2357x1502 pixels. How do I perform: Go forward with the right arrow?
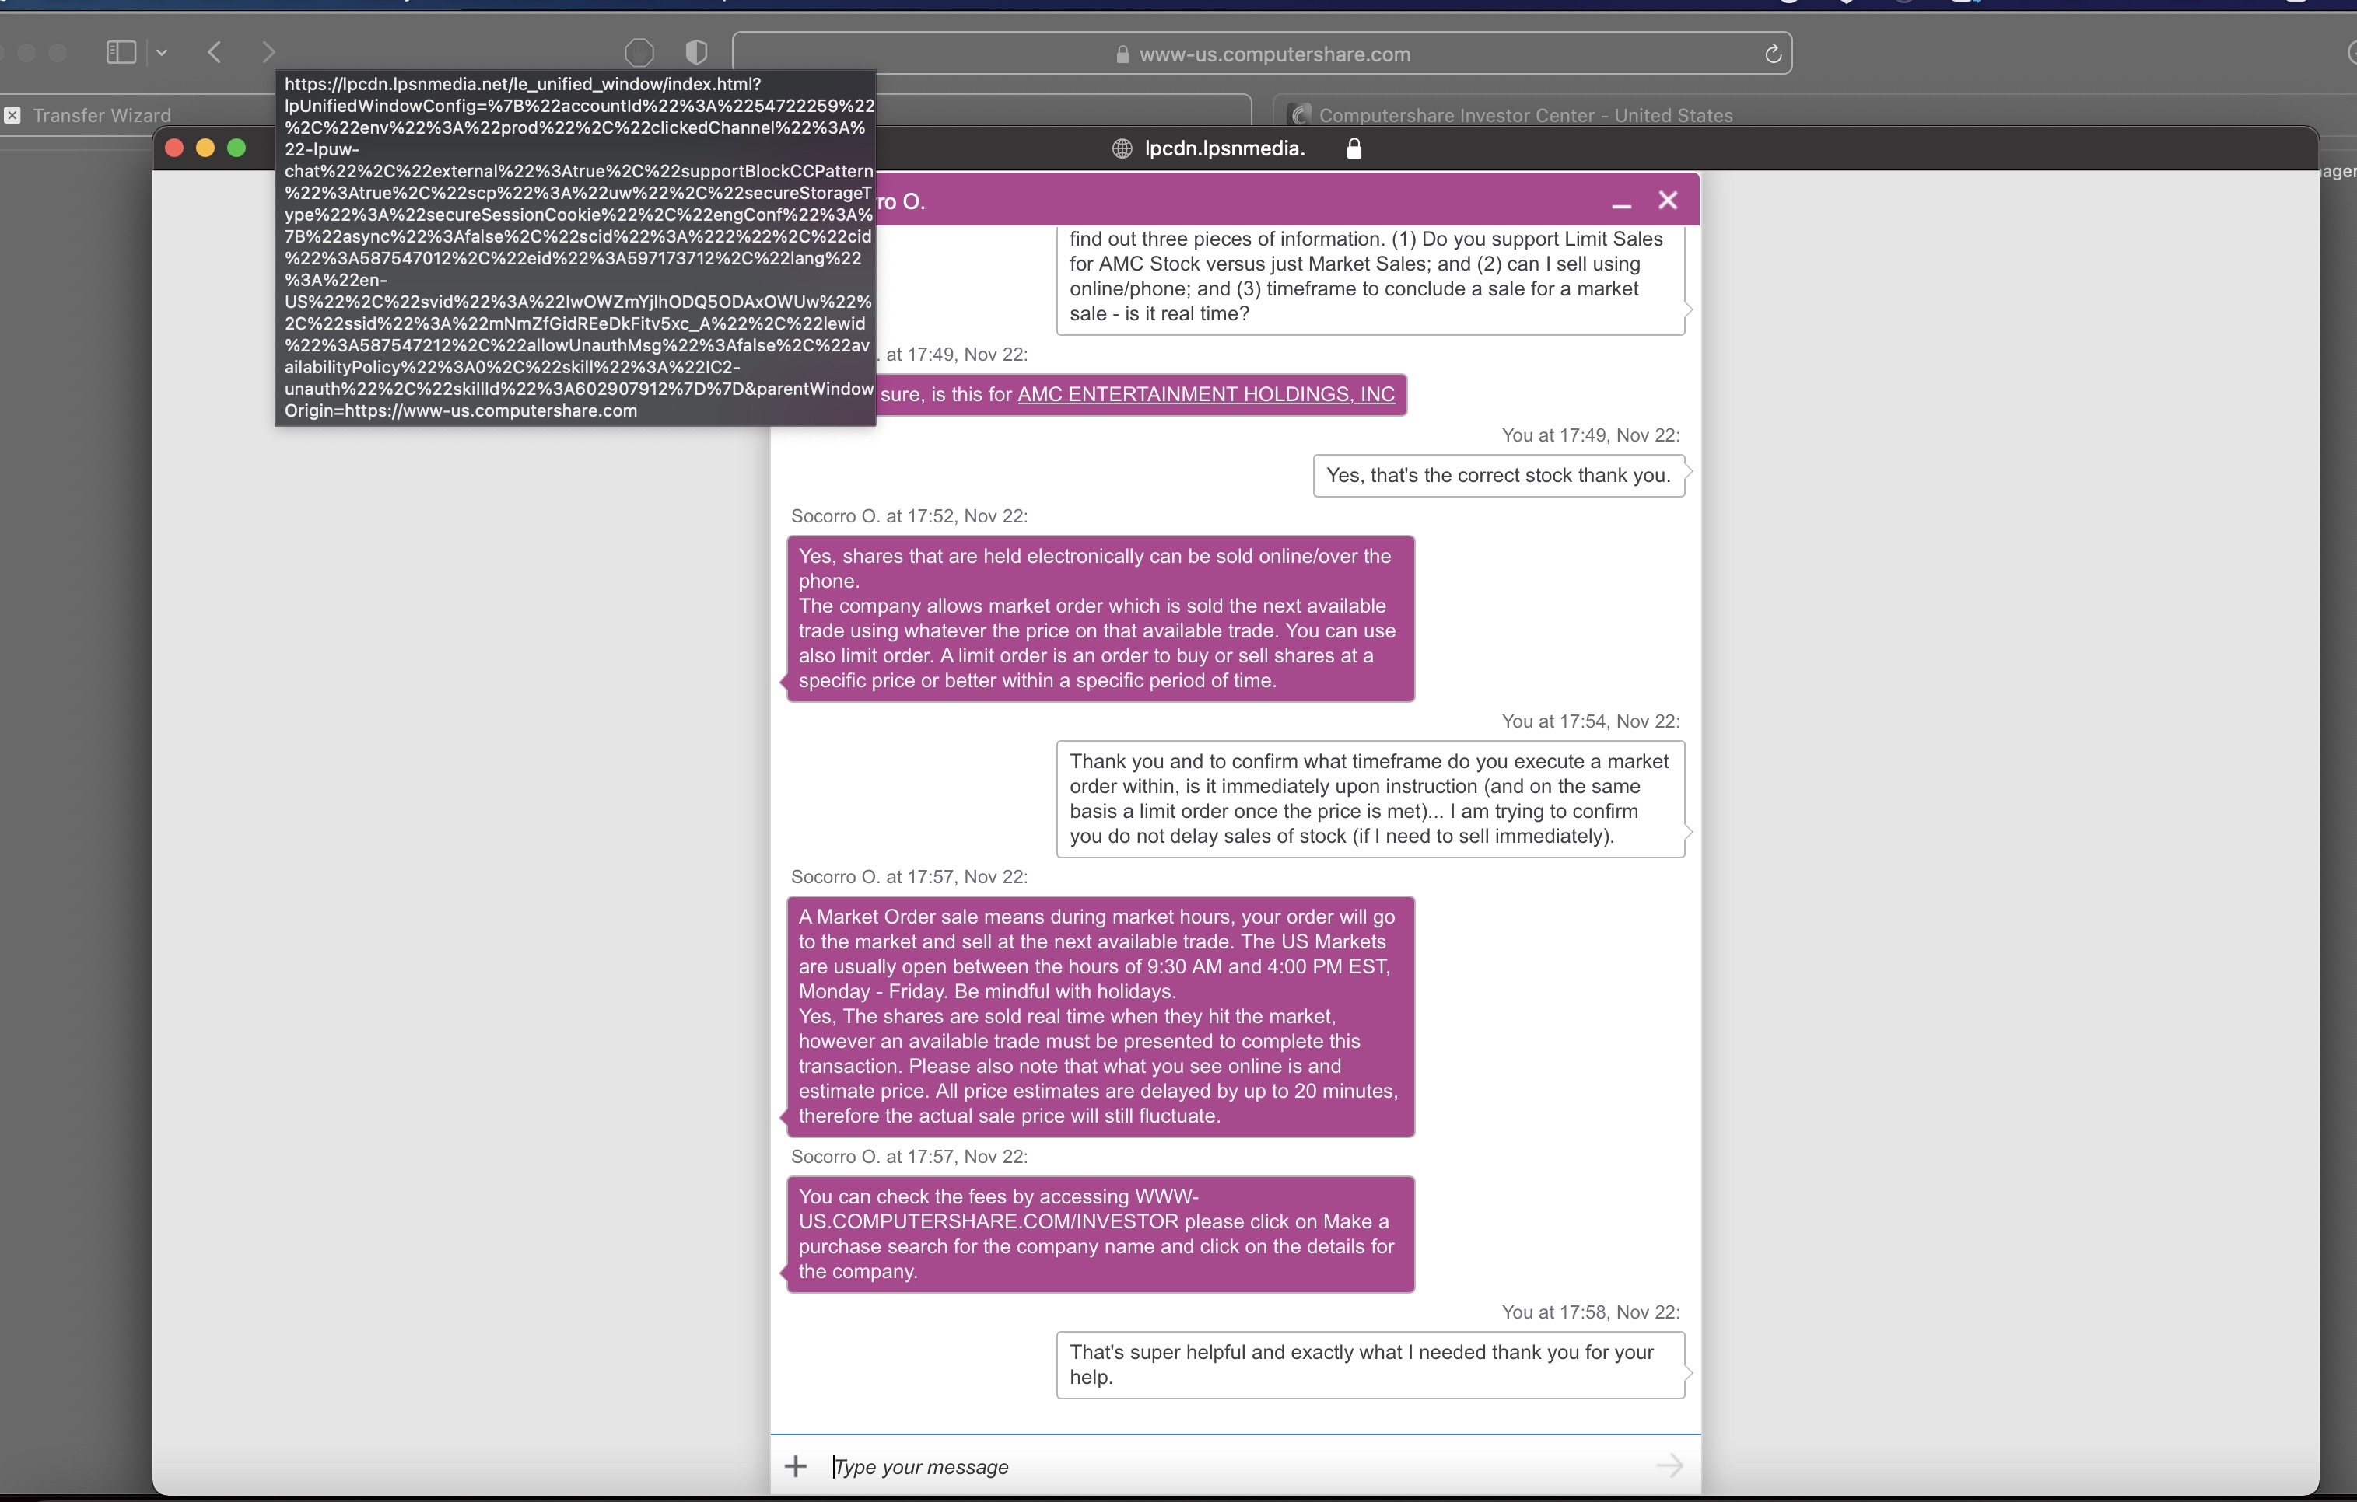coord(268,52)
